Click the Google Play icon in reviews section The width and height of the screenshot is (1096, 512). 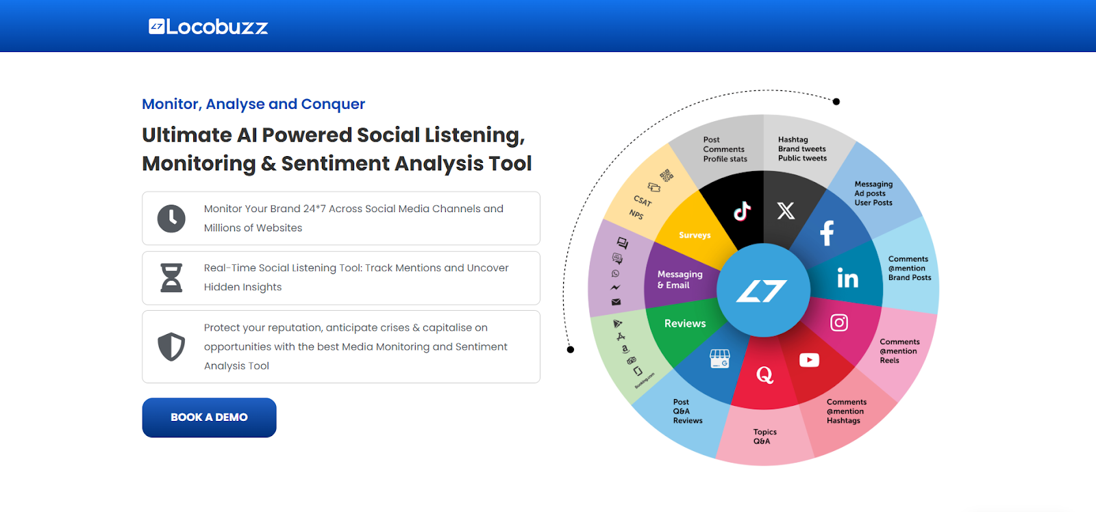617,323
